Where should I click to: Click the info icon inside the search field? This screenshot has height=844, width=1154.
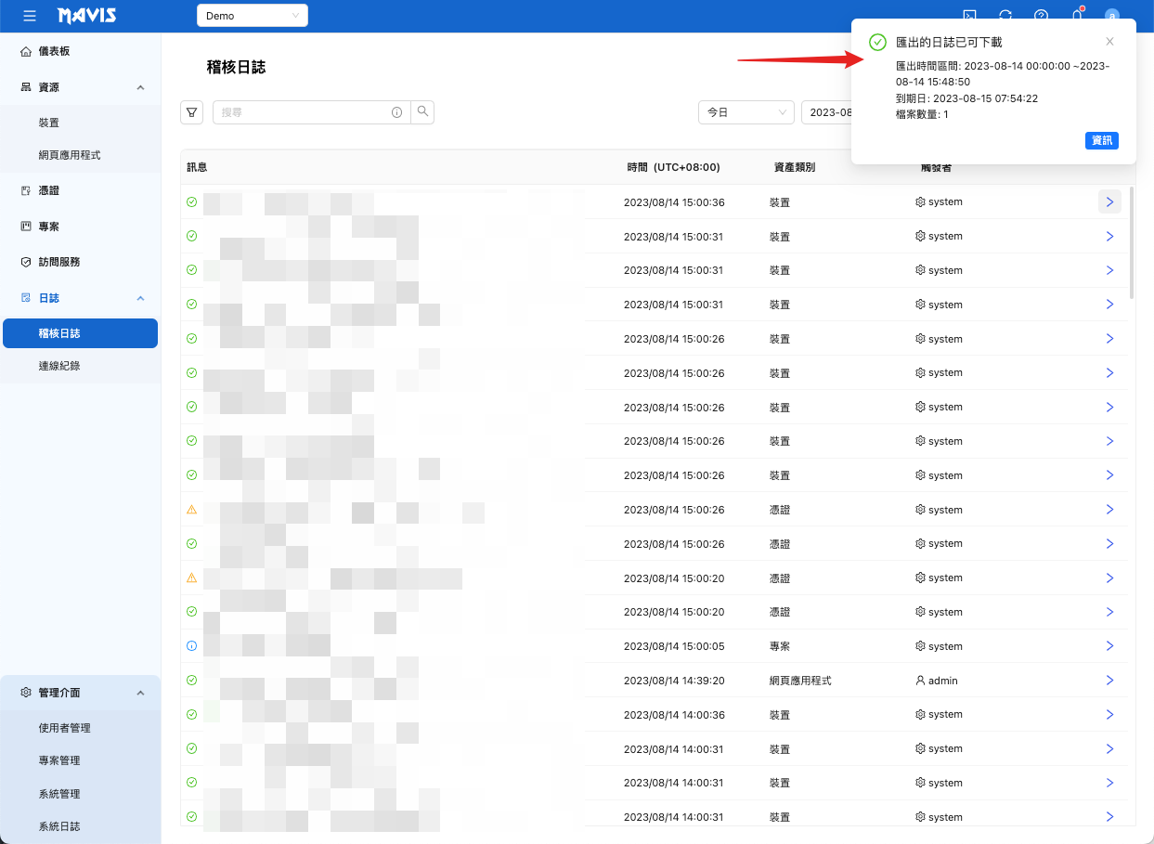396,111
